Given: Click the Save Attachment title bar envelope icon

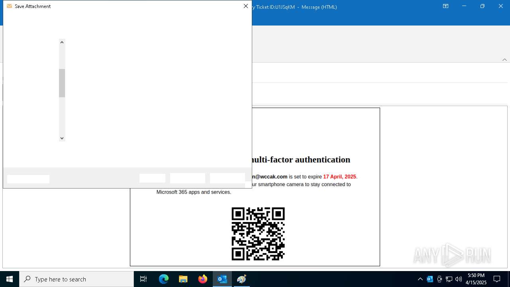Looking at the screenshot, I should pyautogui.click(x=10, y=6).
